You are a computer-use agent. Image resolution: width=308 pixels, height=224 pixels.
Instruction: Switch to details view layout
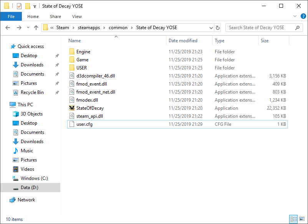pos(294,219)
